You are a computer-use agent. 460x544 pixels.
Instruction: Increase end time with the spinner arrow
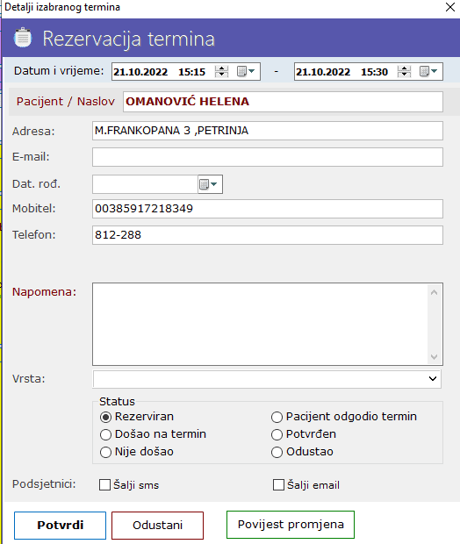(x=404, y=68)
